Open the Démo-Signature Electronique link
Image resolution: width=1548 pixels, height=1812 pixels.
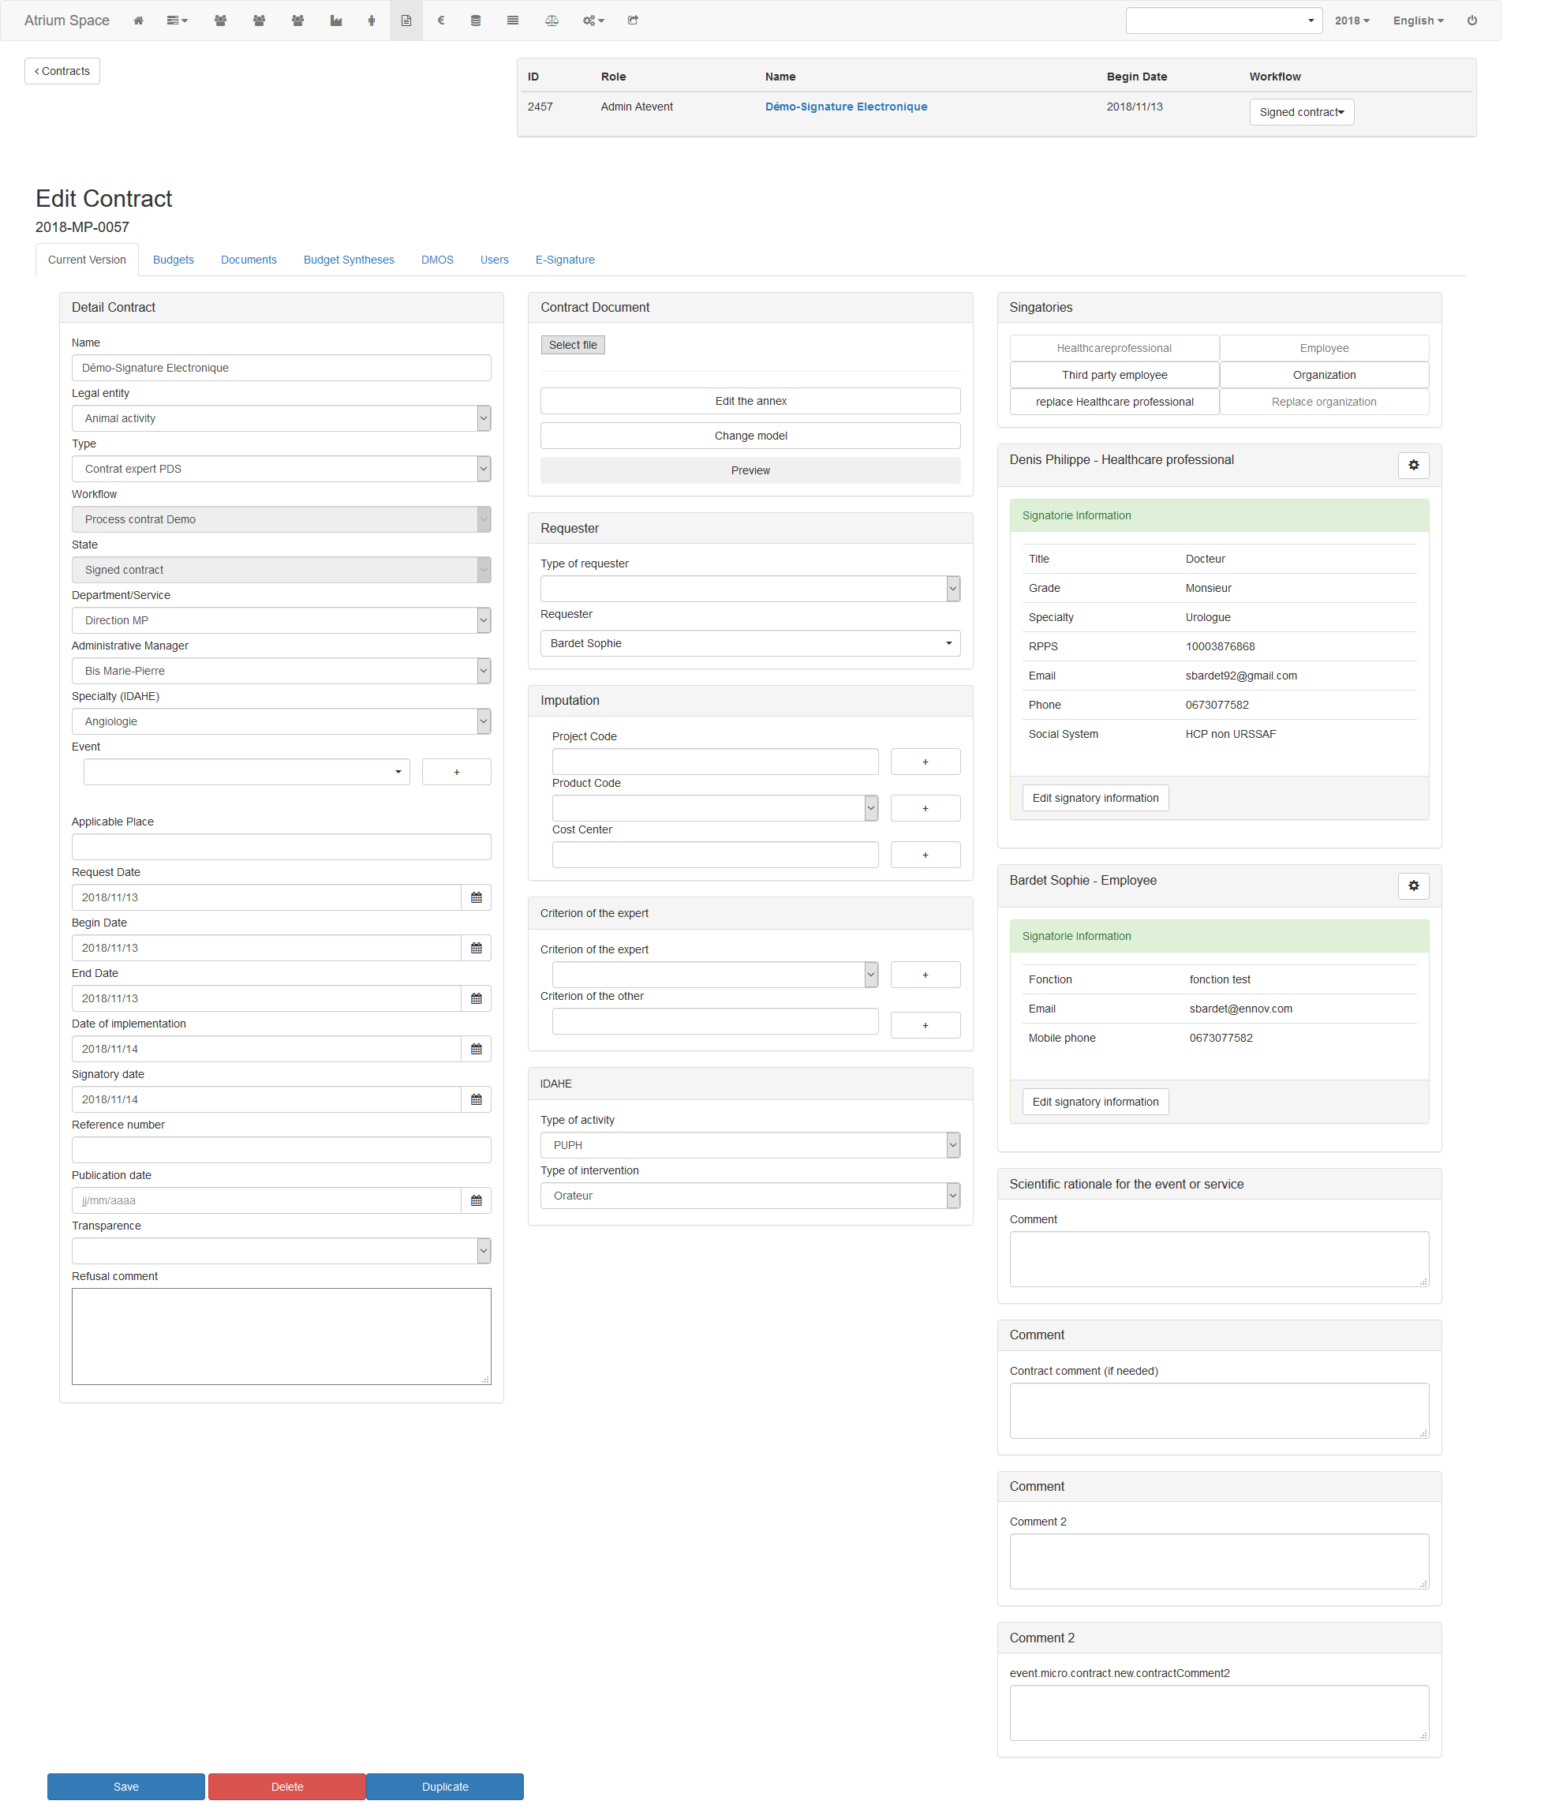846,107
